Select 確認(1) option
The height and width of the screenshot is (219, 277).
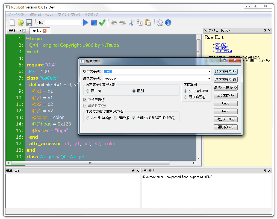coord(121,118)
